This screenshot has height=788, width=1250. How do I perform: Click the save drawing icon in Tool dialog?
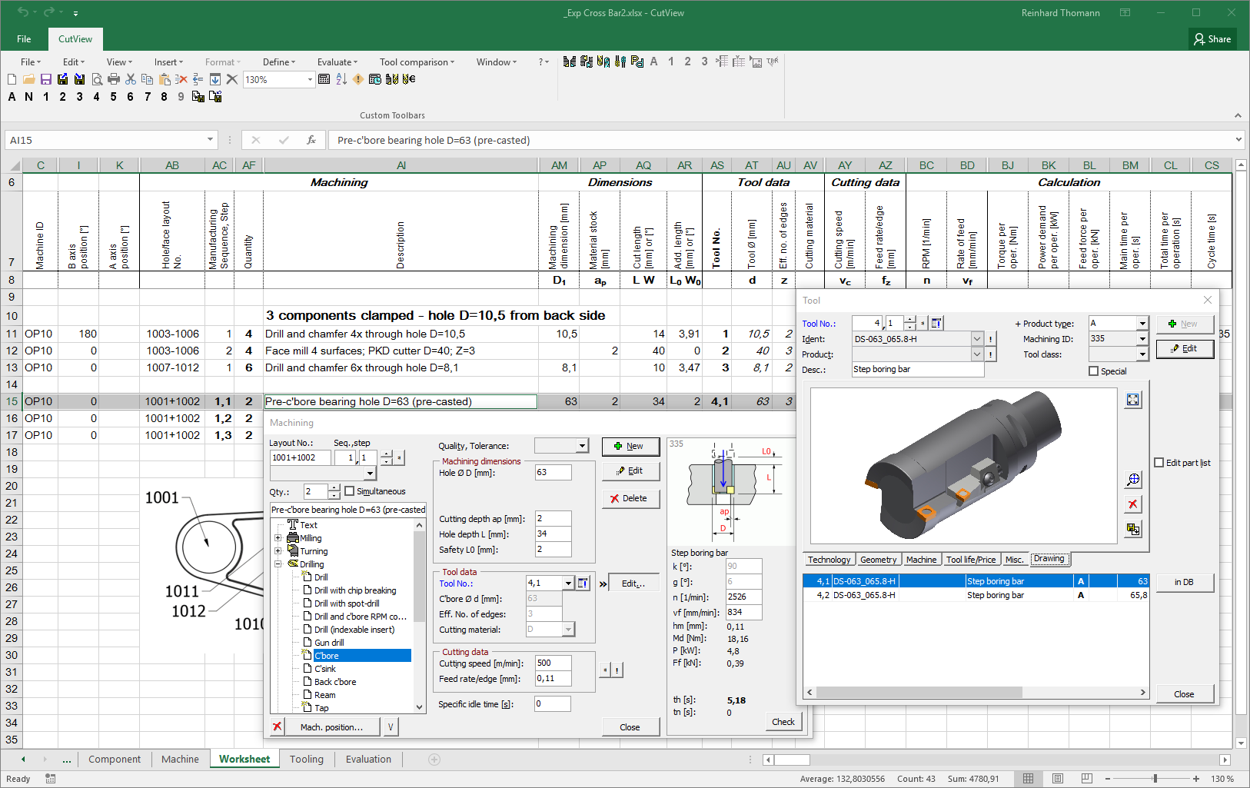[1133, 529]
